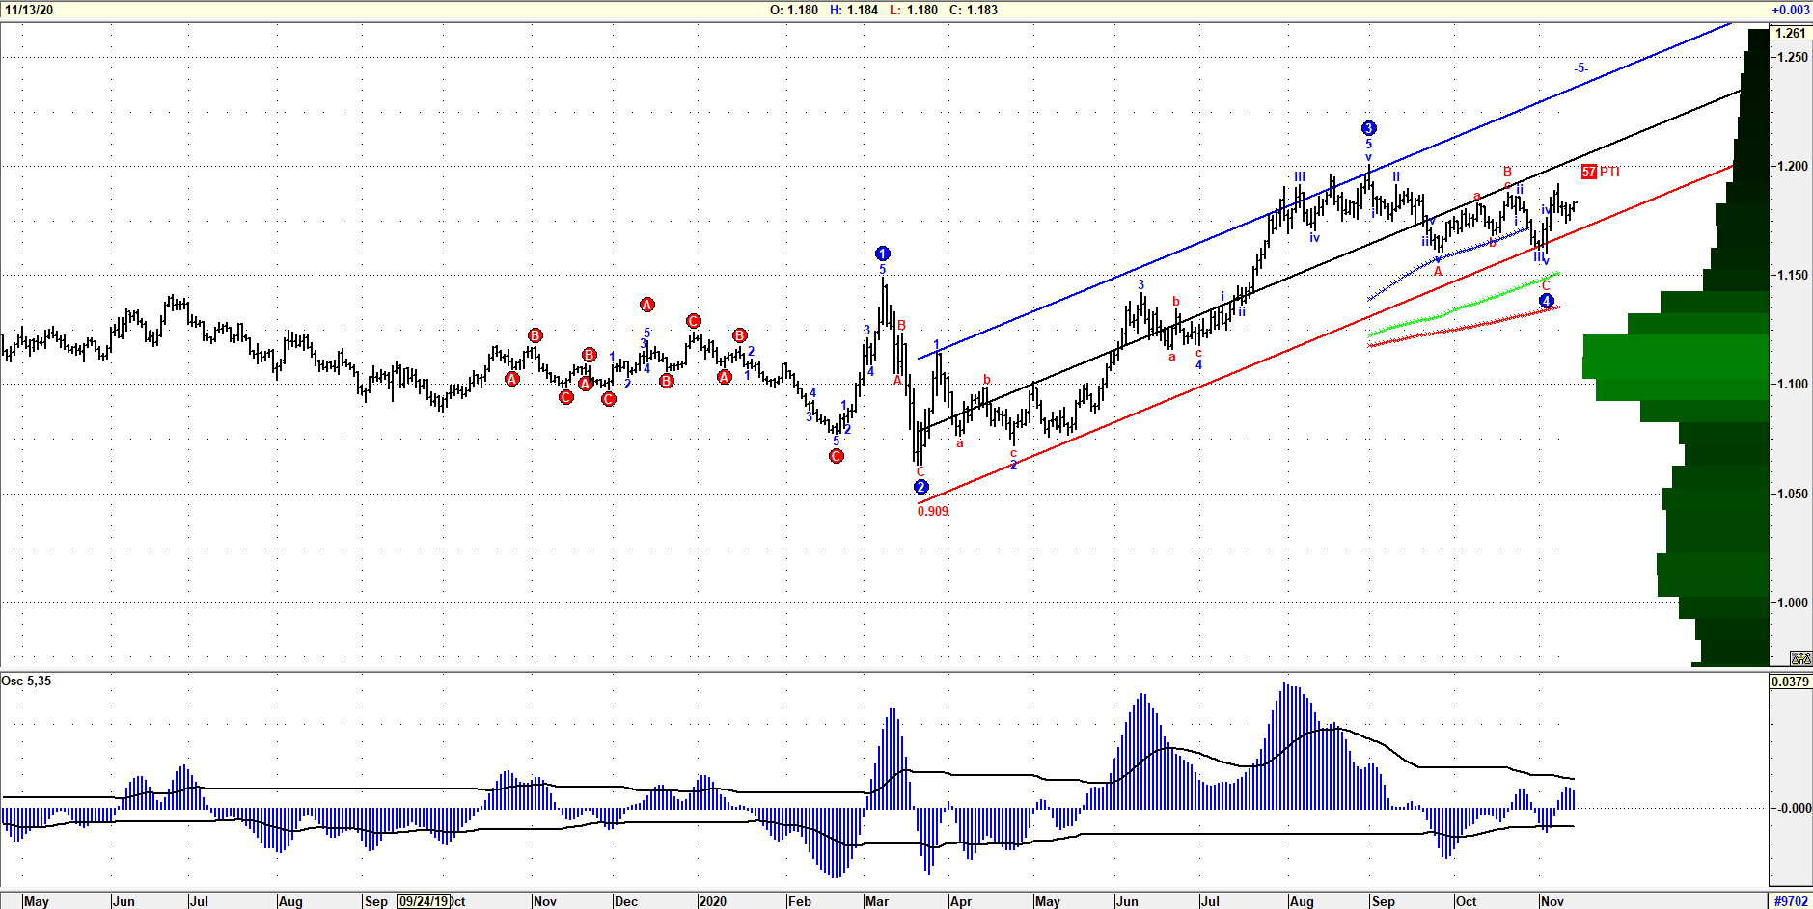Image resolution: width=1813 pixels, height=909 pixels.
Task: Click the projected -5- wave label
Action: pos(1580,68)
